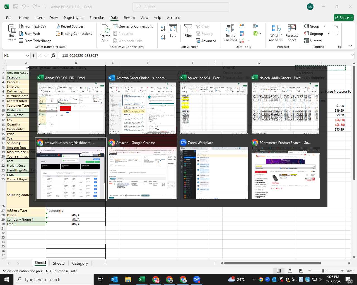Open the Sheet3 worksheet tab
357x285 pixels.
(59, 263)
